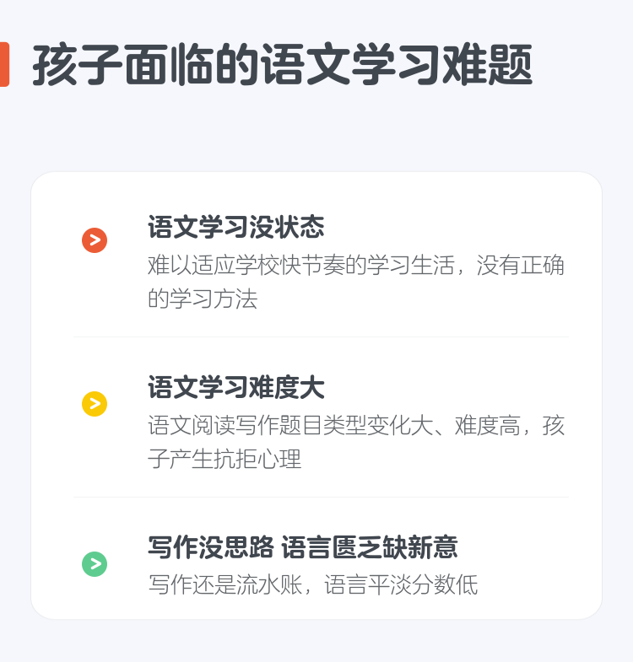Open the heading 写作没思路 语言匮乏缺新意
The image size is (633, 662).
(302, 547)
